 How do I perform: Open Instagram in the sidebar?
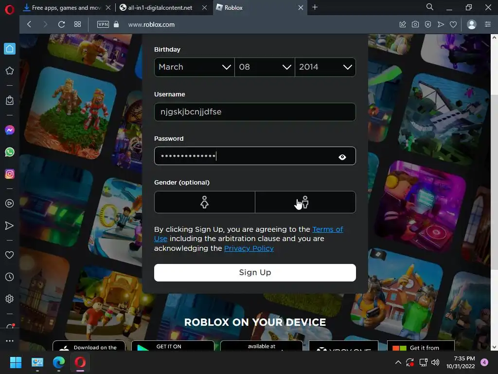coord(10,174)
